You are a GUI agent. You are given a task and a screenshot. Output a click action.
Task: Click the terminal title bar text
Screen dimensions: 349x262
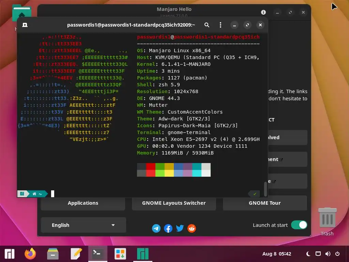pos(131,25)
